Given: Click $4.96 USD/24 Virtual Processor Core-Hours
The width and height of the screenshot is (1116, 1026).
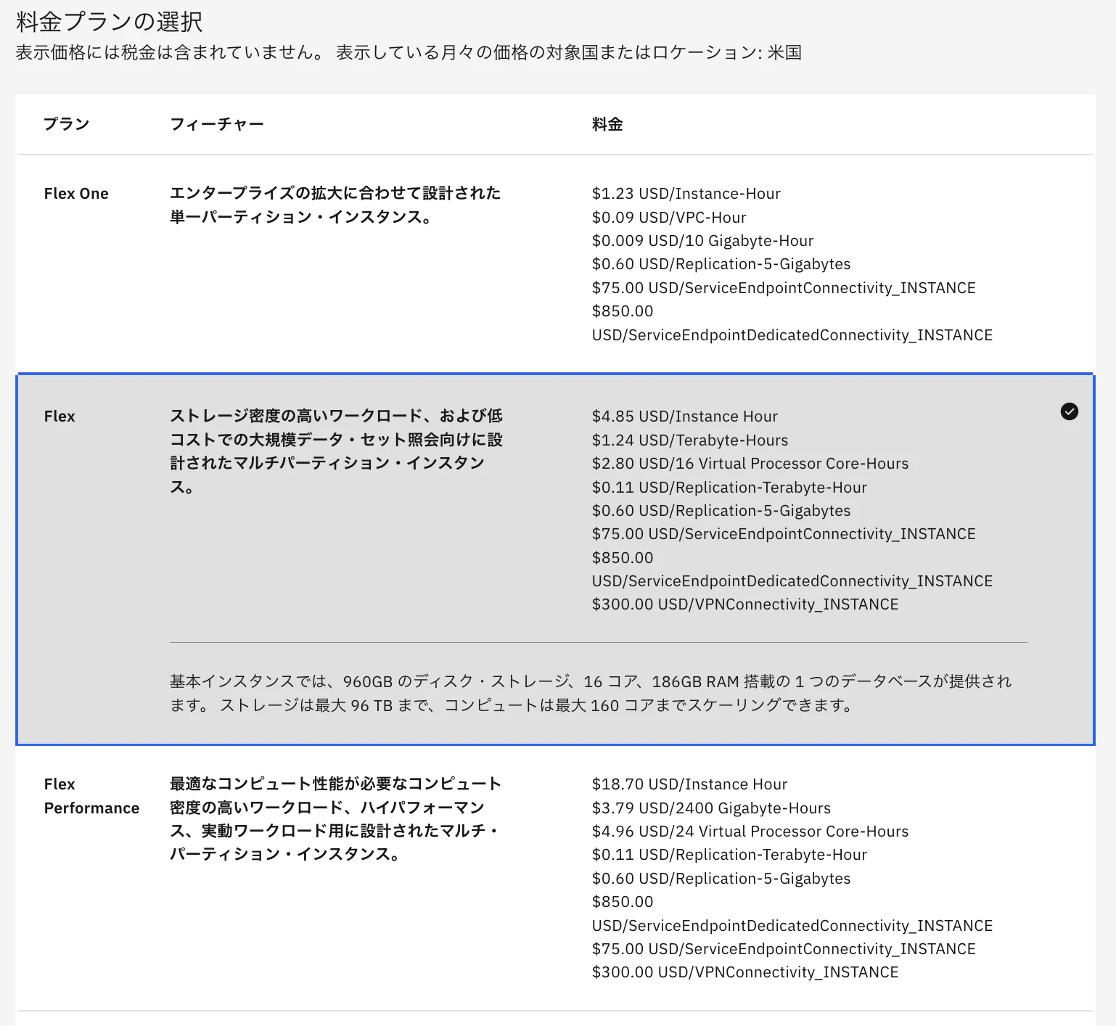Looking at the screenshot, I should pos(750,832).
